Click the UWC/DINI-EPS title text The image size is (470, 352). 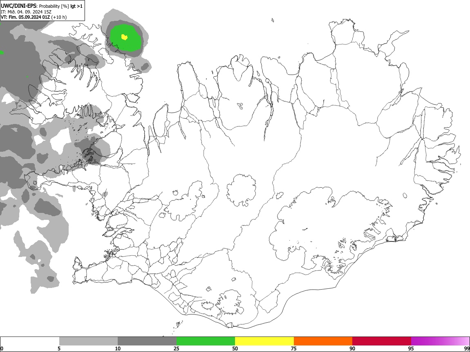19,6
